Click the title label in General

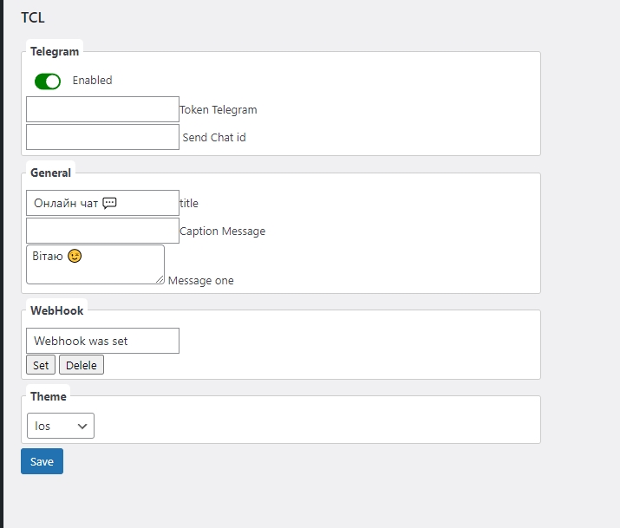[x=189, y=203]
